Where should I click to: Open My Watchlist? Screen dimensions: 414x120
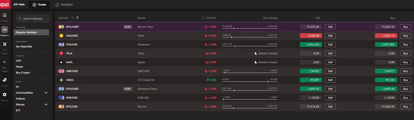pos(24,46)
